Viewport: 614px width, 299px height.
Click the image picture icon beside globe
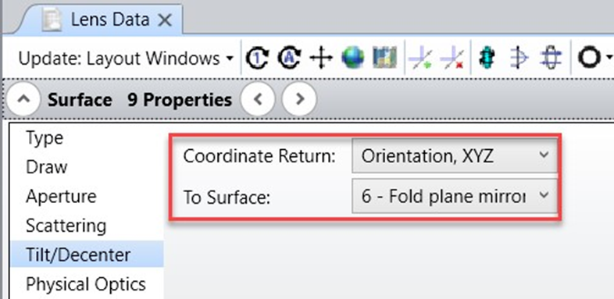[384, 58]
